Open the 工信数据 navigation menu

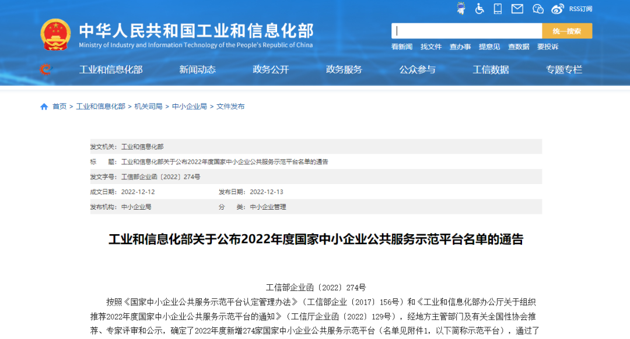tap(491, 69)
